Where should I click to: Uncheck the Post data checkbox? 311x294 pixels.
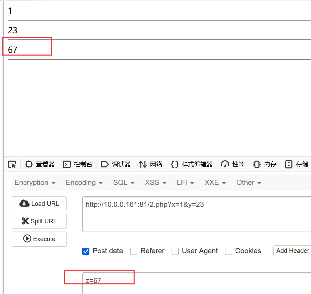[x=86, y=251]
